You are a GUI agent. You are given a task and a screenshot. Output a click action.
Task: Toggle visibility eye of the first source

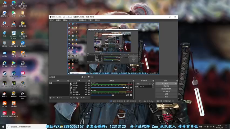click(86, 83)
